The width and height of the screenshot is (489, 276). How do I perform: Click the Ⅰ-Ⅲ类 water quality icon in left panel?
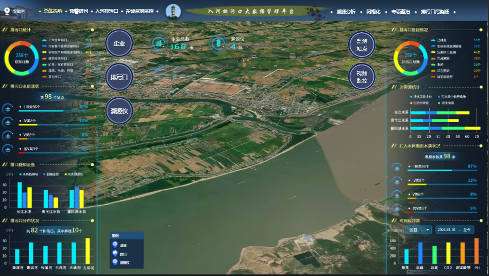8,108
